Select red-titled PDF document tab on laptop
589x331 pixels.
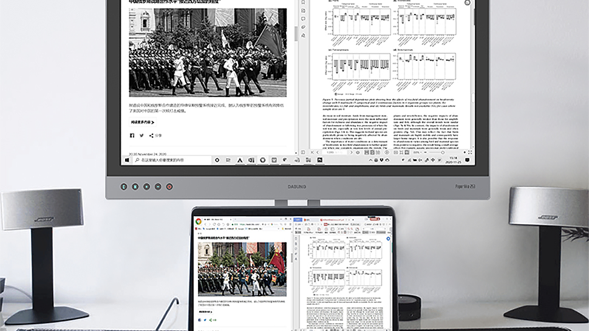[x=335, y=219]
